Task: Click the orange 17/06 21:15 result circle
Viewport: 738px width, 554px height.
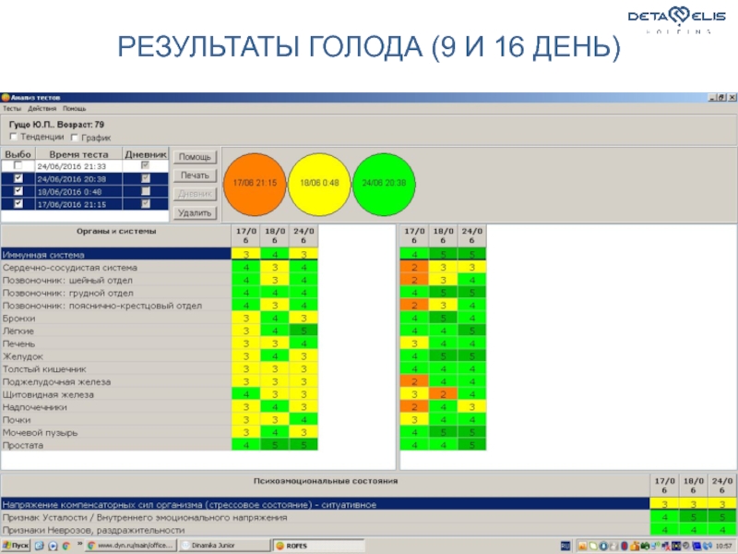Action: click(255, 183)
